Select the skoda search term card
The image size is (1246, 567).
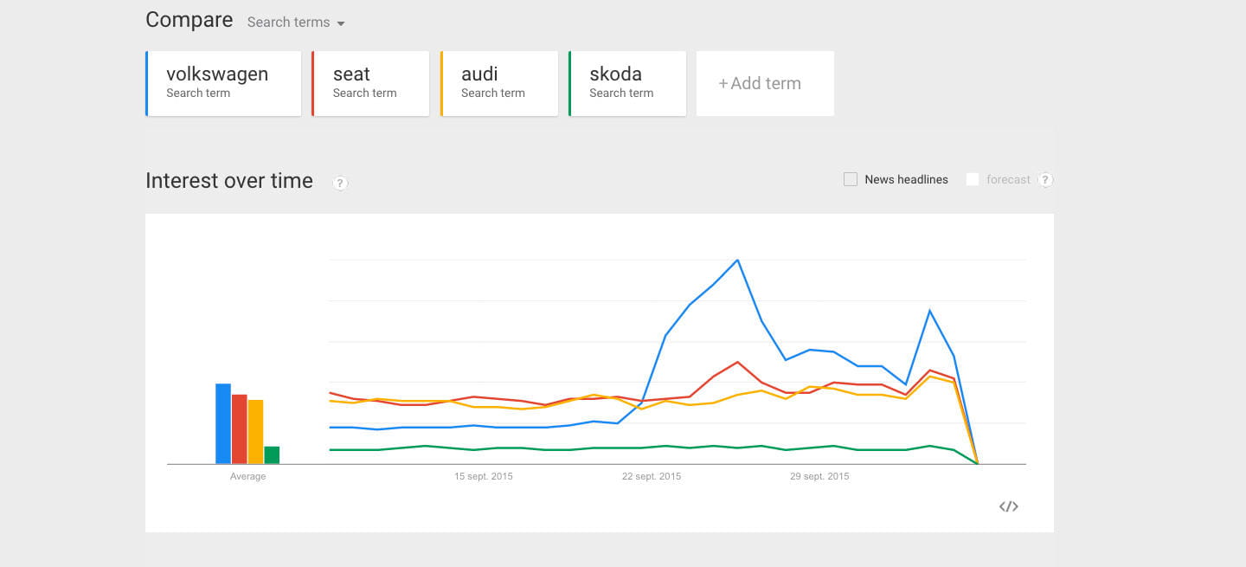click(627, 83)
